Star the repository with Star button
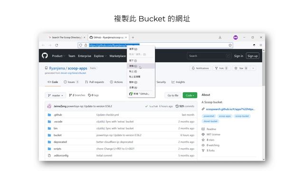The image size is (304, 171). tap(241, 68)
